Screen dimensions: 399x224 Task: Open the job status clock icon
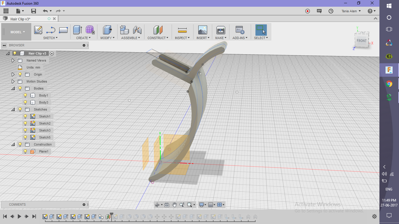click(331, 11)
